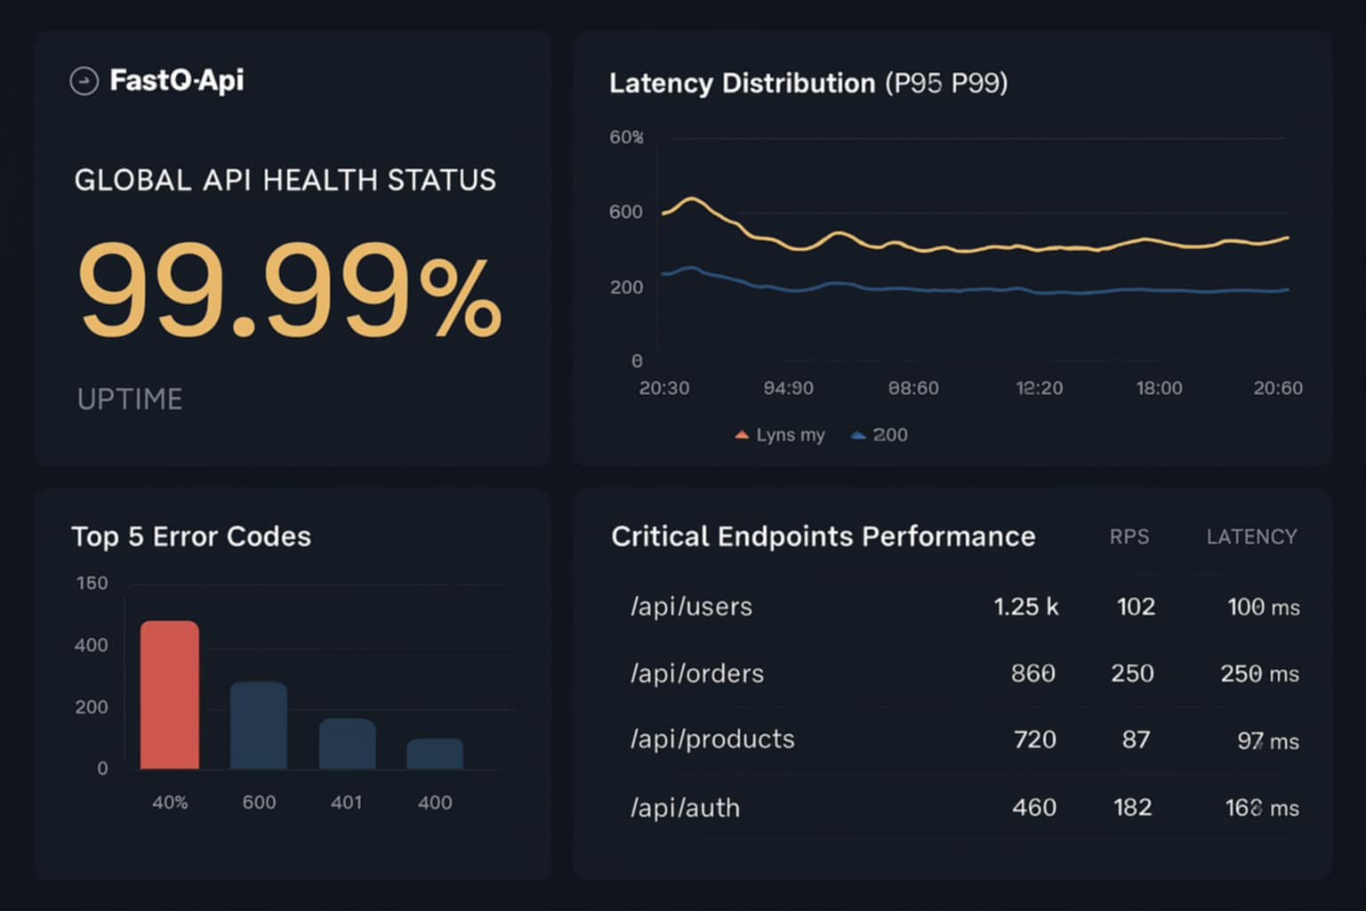The height and width of the screenshot is (911, 1366).
Task: Select the bar for error code 400
Action: pos(434,754)
